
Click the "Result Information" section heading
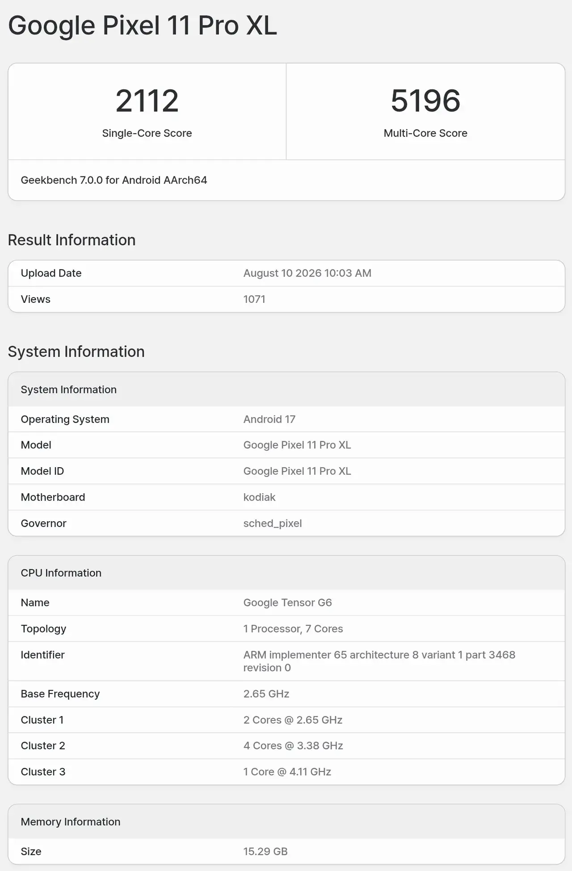[x=71, y=240]
